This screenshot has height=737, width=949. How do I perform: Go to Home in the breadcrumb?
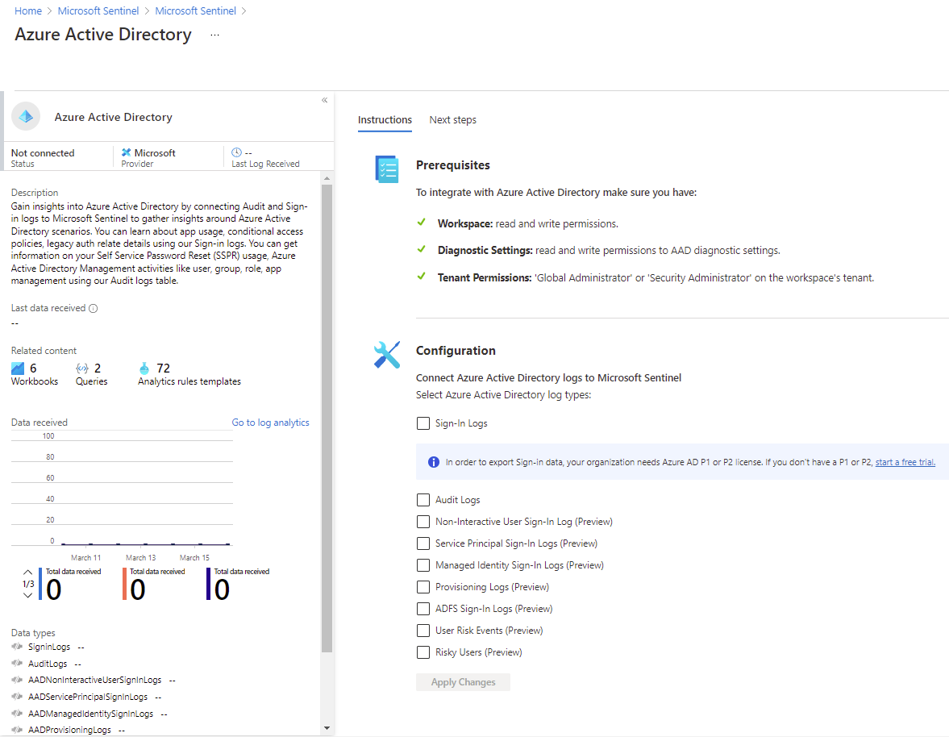click(x=28, y=11)
